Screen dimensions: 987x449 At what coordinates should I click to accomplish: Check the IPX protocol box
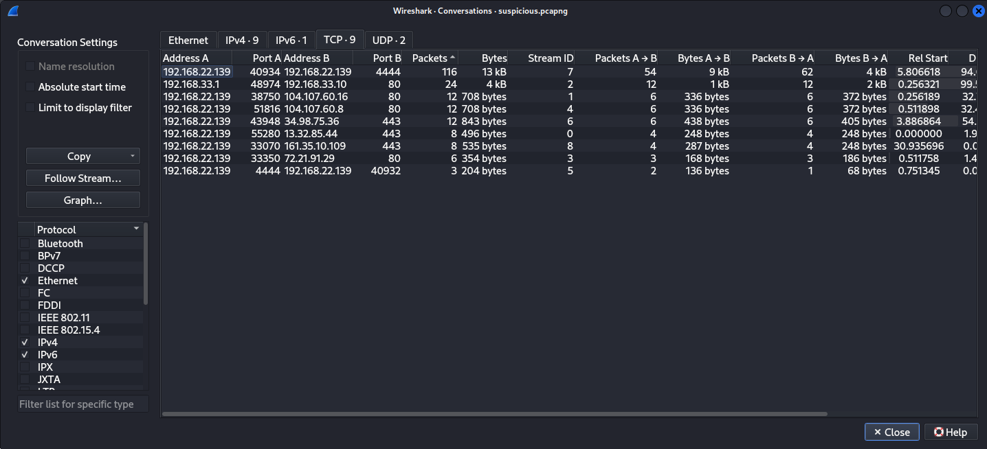(25, 367)
